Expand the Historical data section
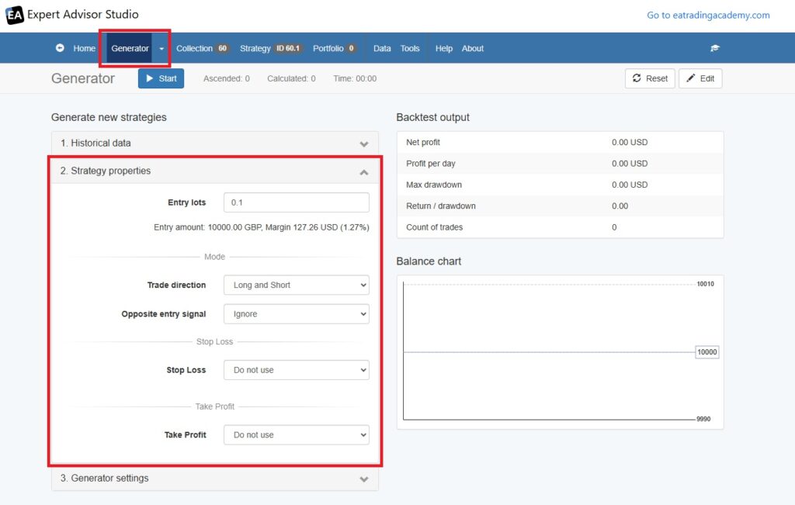The image size is (795, 505). click(x=214, y=143)
